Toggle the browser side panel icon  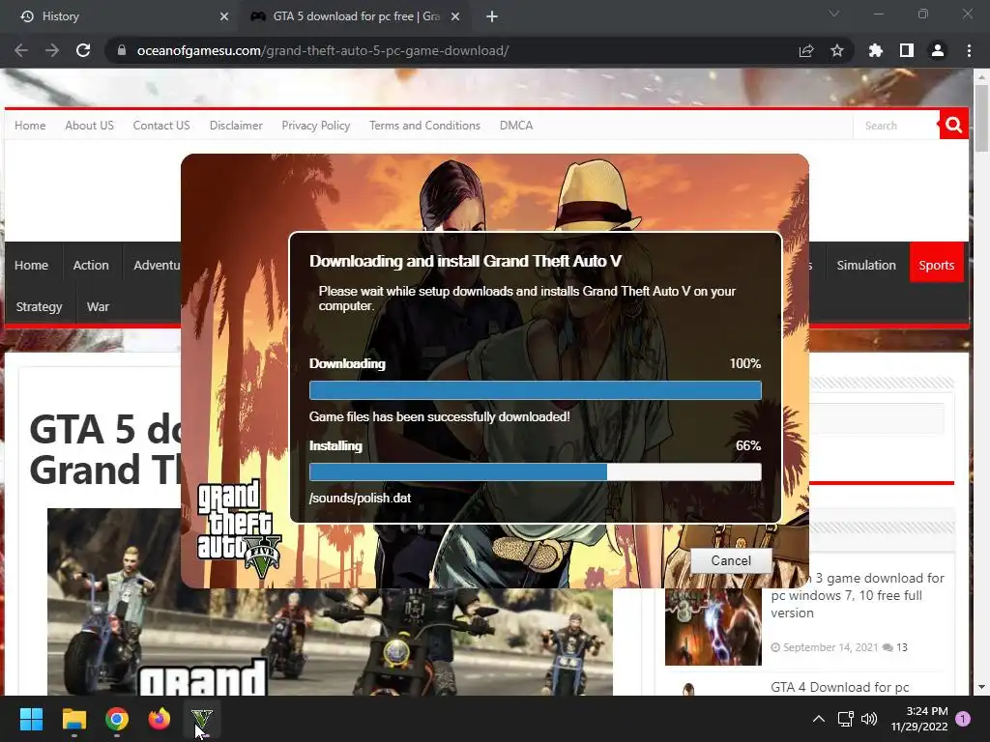coord(907,50)
